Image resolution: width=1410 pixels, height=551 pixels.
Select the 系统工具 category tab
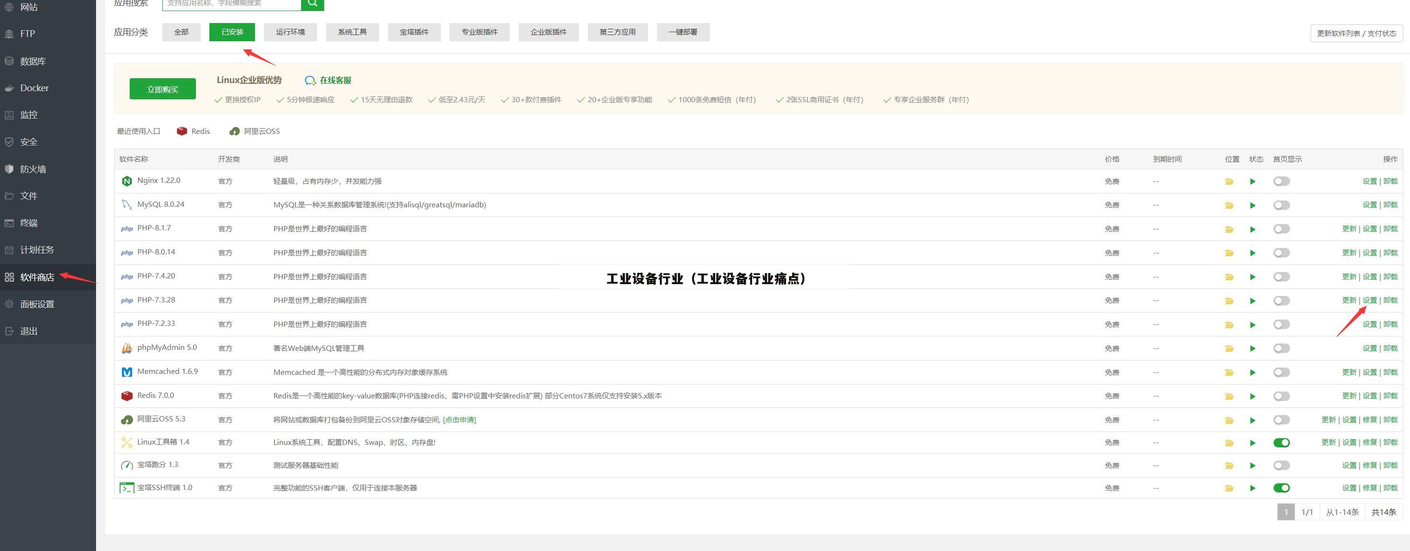click(352, 32)
